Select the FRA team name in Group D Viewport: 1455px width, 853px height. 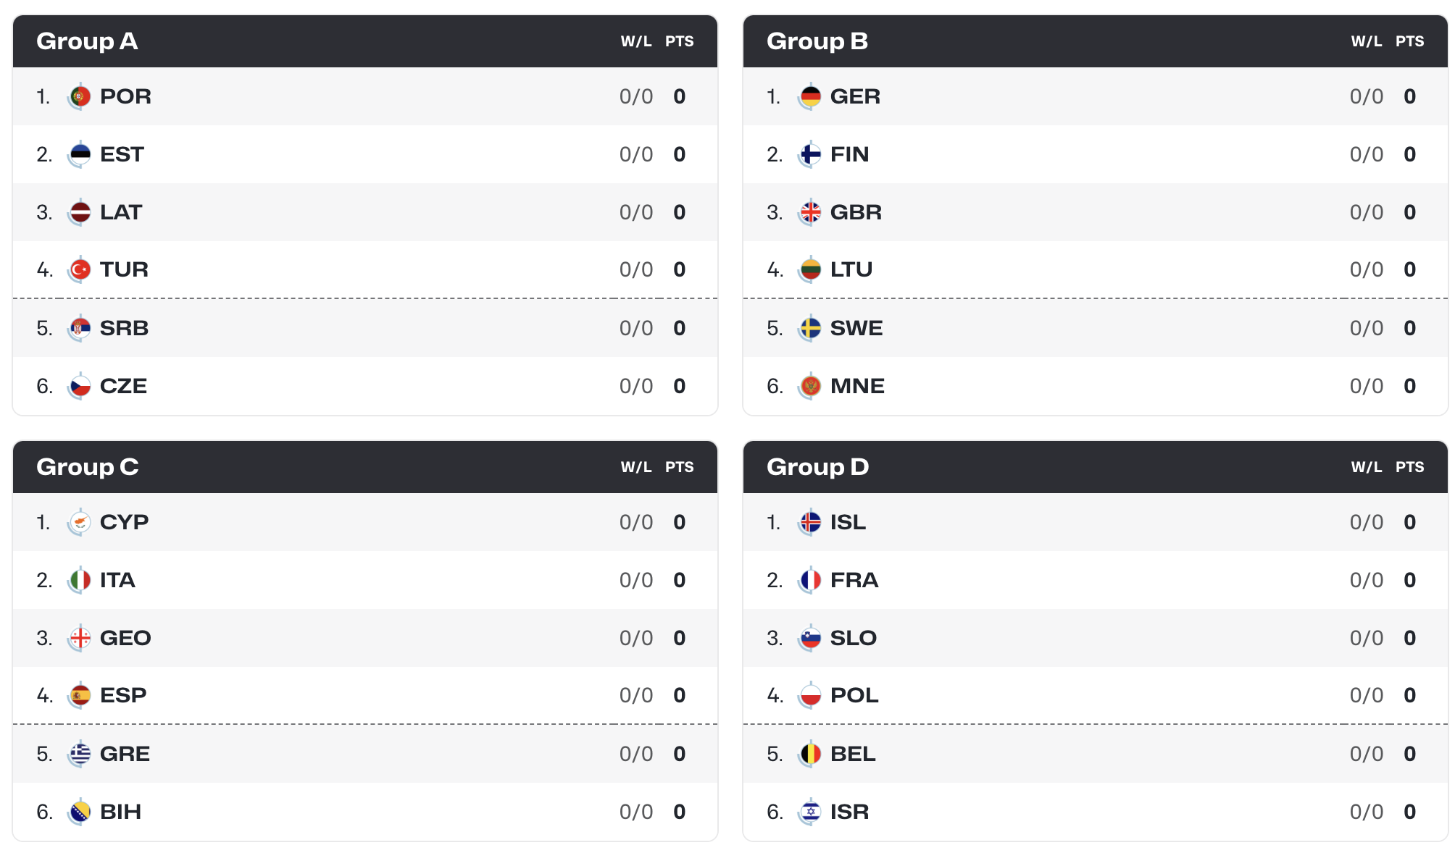click(x=854, y=580)
